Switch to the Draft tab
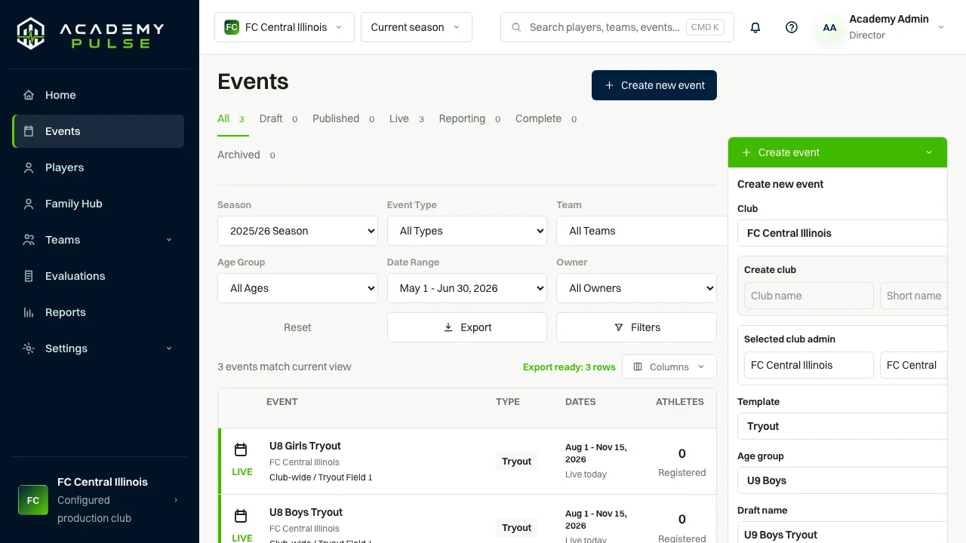The image size is (966, 543). [x=278, y=119]
